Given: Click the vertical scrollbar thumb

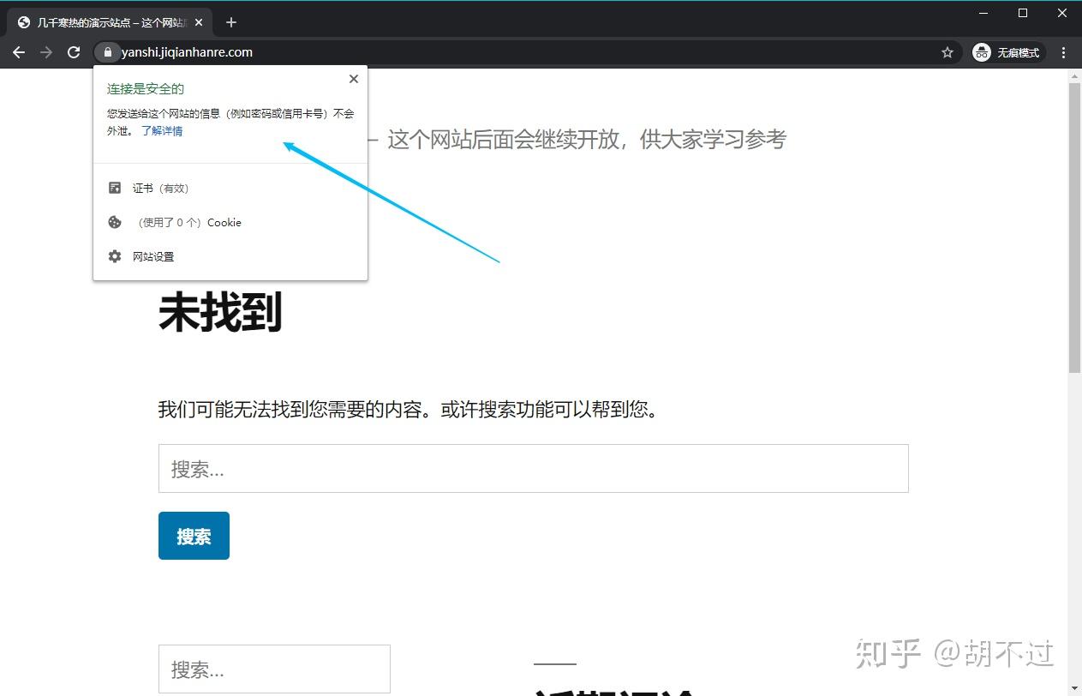Looking at the screenshot, I should click(1075, 228).
